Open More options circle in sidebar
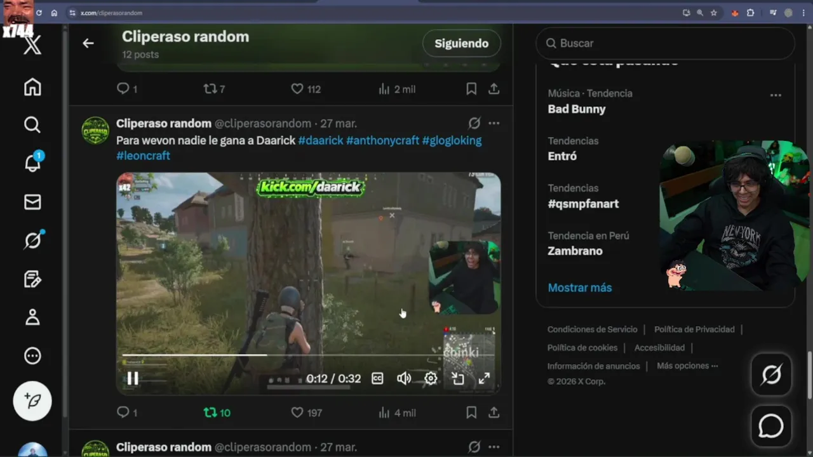 pyautogui.click(x=32, y=356)
